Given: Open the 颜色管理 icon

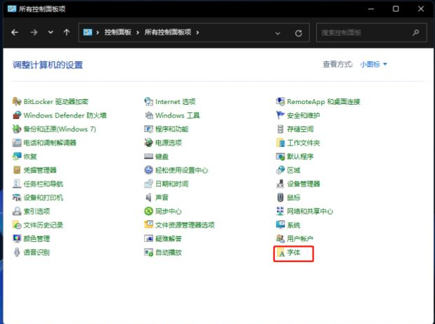Looking at the screenshot, I should pyautogui.click(x=37, y=238).
